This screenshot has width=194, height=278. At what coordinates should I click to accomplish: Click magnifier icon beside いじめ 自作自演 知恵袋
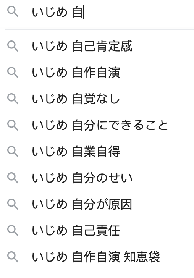13,257
